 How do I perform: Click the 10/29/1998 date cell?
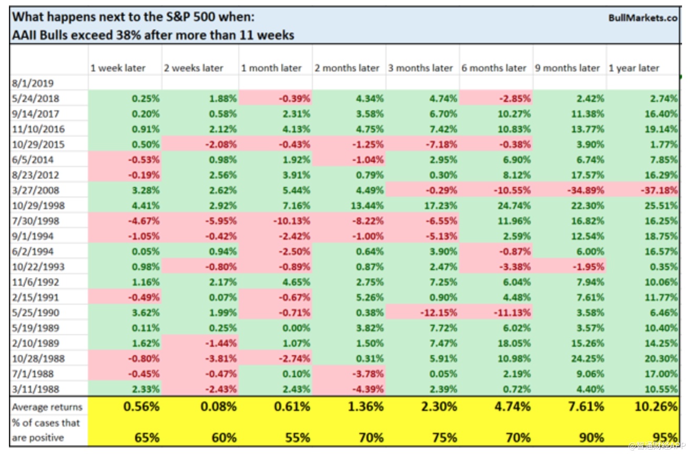click(37, 205)
